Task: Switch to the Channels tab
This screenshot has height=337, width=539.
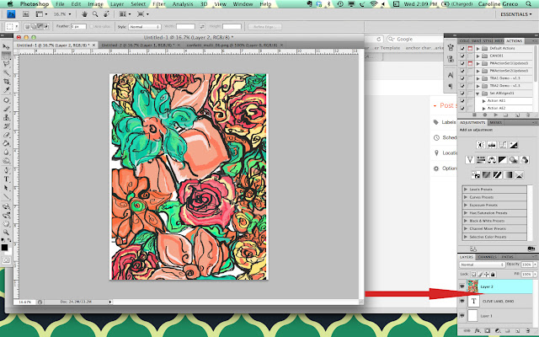Action: pos(488,257)
